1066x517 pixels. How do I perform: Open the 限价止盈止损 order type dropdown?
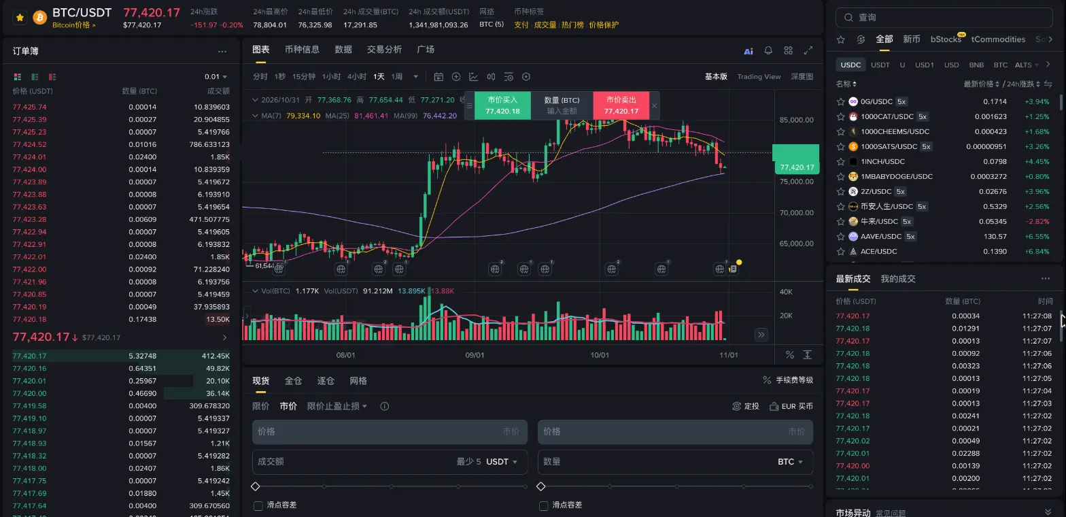click(337, 406)
